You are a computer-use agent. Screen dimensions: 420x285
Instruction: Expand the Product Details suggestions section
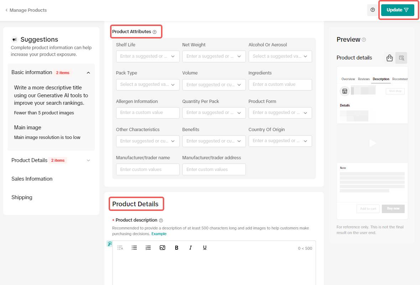pos(88,160)
